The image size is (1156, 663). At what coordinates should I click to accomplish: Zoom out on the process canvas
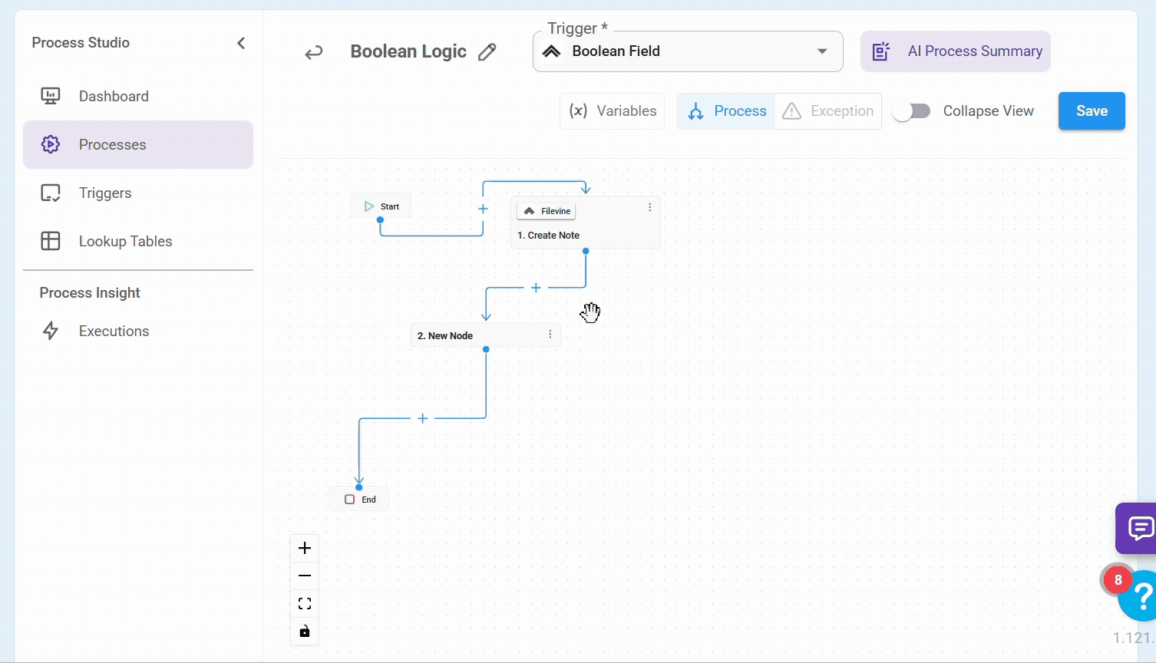pyautogui.click(x=305, y=576)
